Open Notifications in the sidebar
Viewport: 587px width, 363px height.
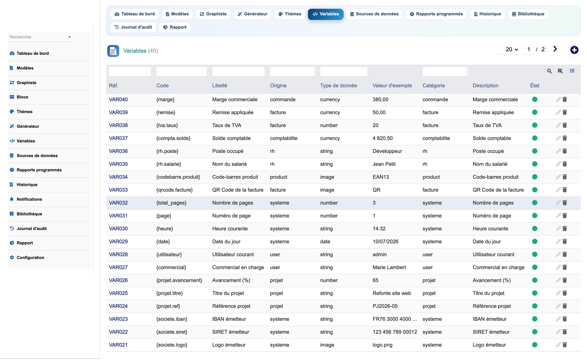coord(49,199)
